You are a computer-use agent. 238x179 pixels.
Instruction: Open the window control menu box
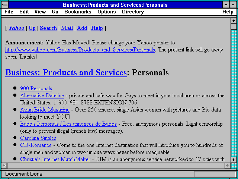5,5
